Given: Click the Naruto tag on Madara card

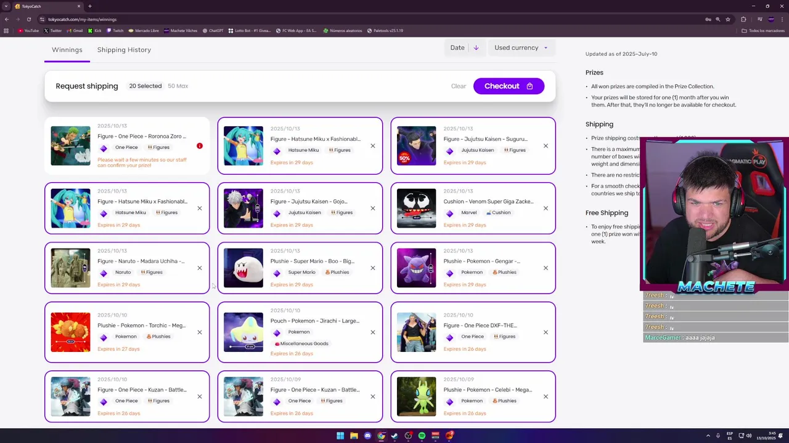Looking at the screenshot, I should pyautogui.click(x=123, y=273).
